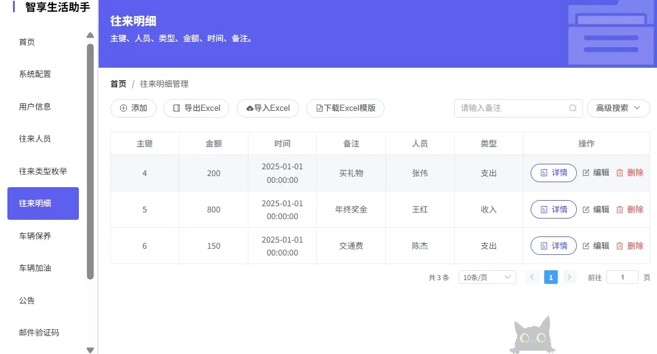Open 详情 for the 交通费 record
The height and width of the screenshot is (354, 657).
click(x=553, y=246)
